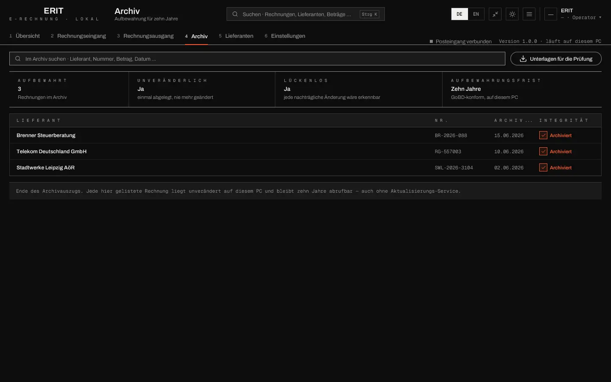Click archive date 15.06.2026
The width and height of the screenshot is (611, 382).
(x=509, y=135)
